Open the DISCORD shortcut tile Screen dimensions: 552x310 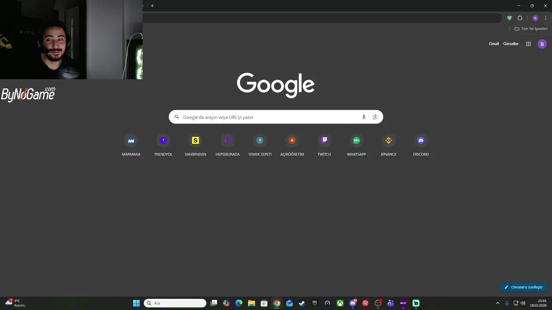421,146
